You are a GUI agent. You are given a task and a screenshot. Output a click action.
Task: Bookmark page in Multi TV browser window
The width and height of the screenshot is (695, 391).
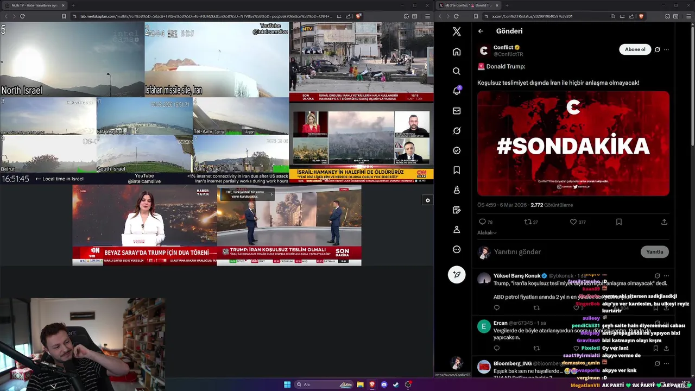(64, 16)
